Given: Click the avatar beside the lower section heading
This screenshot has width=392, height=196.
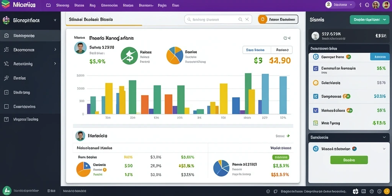Looking at the screenshot, I should click(80, 136).
